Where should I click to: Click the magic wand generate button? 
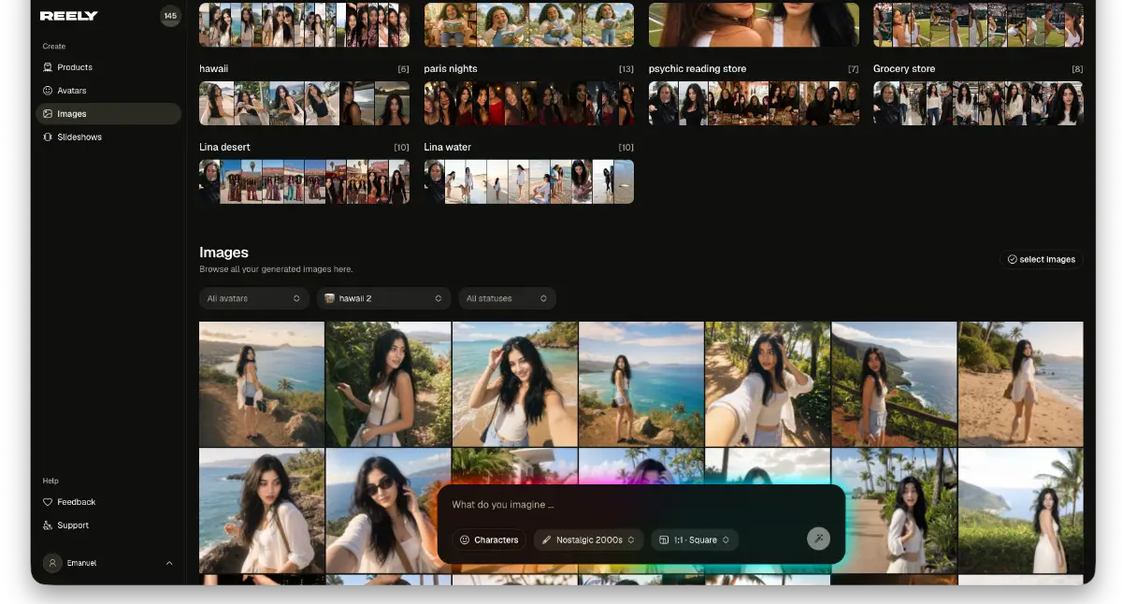(818, 539)
